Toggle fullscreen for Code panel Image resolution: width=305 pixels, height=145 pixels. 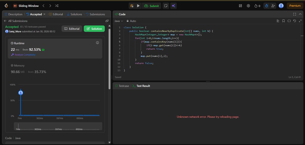(x=295, y=14)
